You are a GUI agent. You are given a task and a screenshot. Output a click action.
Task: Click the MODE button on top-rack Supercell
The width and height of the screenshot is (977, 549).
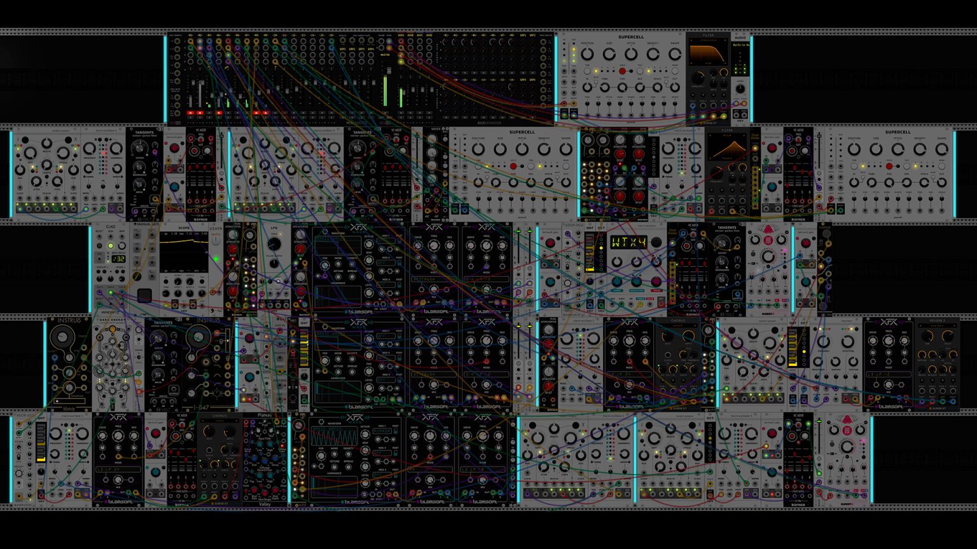pos(675,71)
